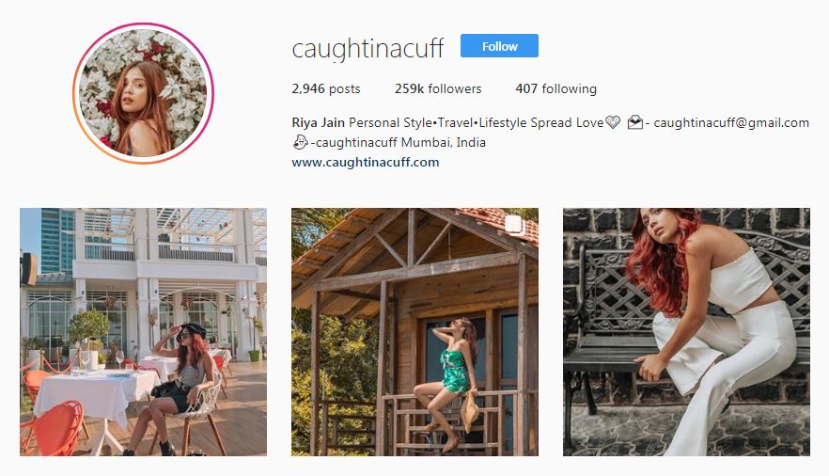Screen dimensions: 829x476
Task: Click the heart emoji after Spread Love
Action: click(613, 122)
